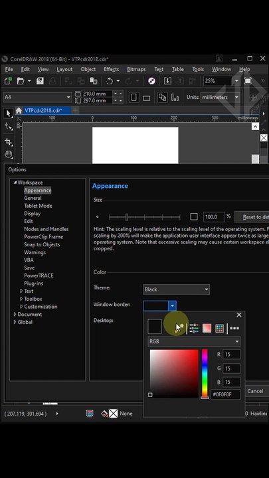
Task: Open the Bitmaps menu
Action: pos(136,69)
